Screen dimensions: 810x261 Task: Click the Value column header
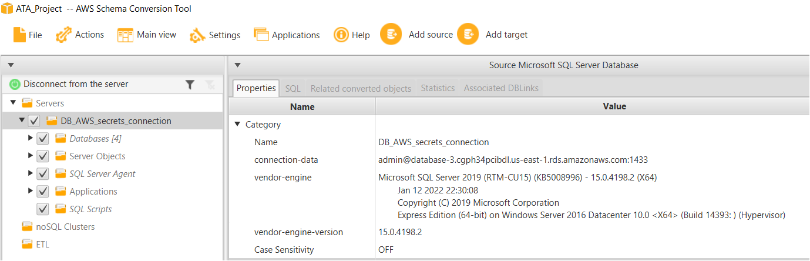(x=614, y=106)
